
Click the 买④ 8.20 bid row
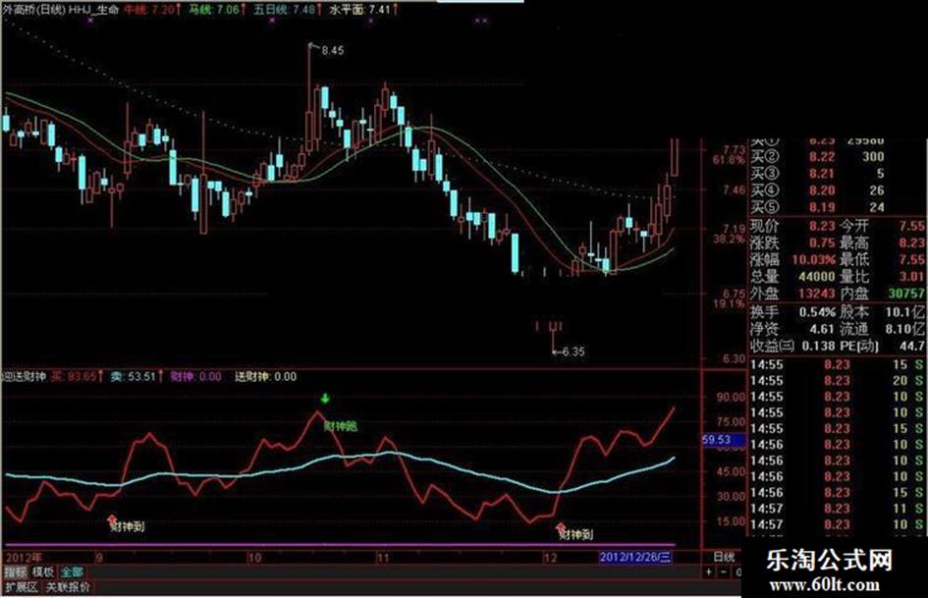pos(817,190)
